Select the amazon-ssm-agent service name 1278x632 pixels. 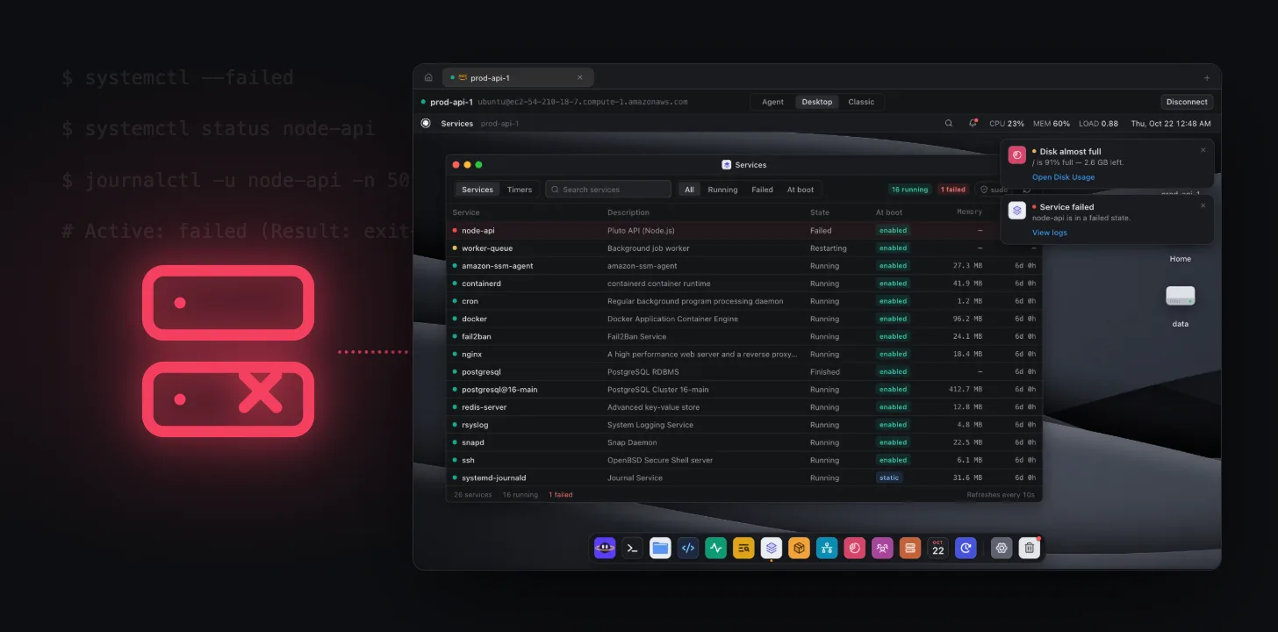[497, 266]
